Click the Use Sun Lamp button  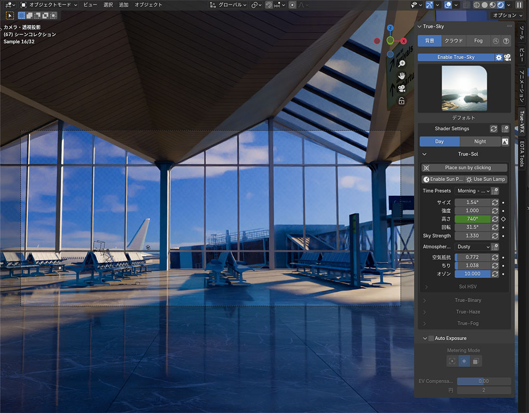[x=486, y=179]
